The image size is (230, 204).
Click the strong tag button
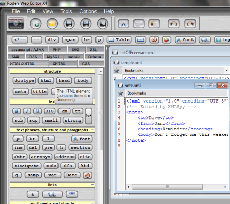73,120
